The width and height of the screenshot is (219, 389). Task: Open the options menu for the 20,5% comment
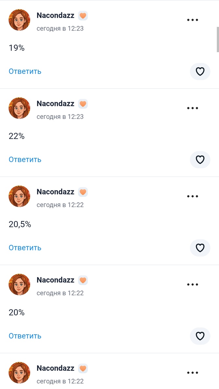pos(193,196)
